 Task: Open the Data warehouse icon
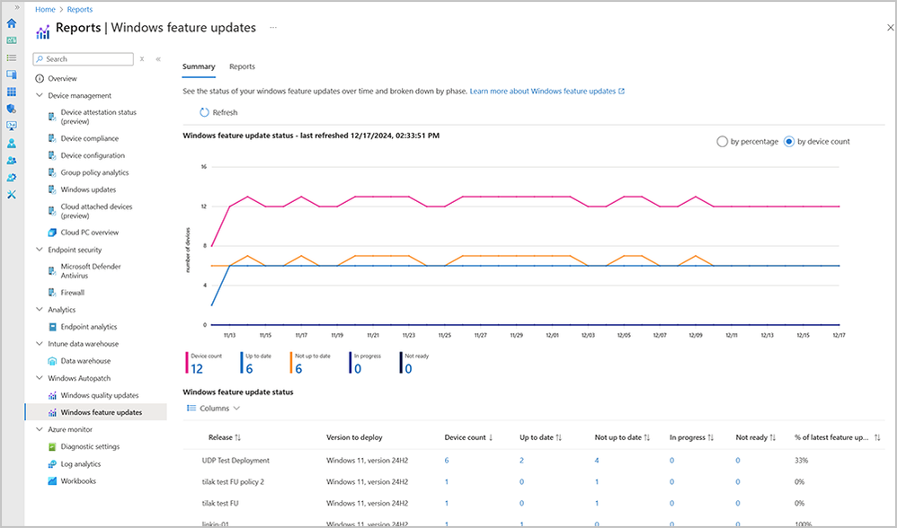click(52, 361)
